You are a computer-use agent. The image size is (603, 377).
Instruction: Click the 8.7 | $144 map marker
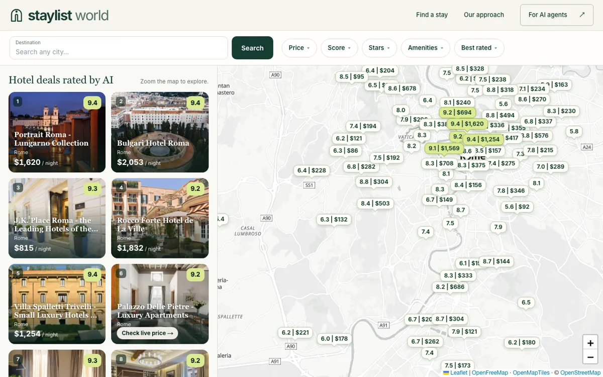[x=496, y=261]
